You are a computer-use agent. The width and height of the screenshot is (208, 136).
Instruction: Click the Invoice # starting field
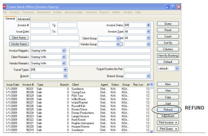point(40,25)
